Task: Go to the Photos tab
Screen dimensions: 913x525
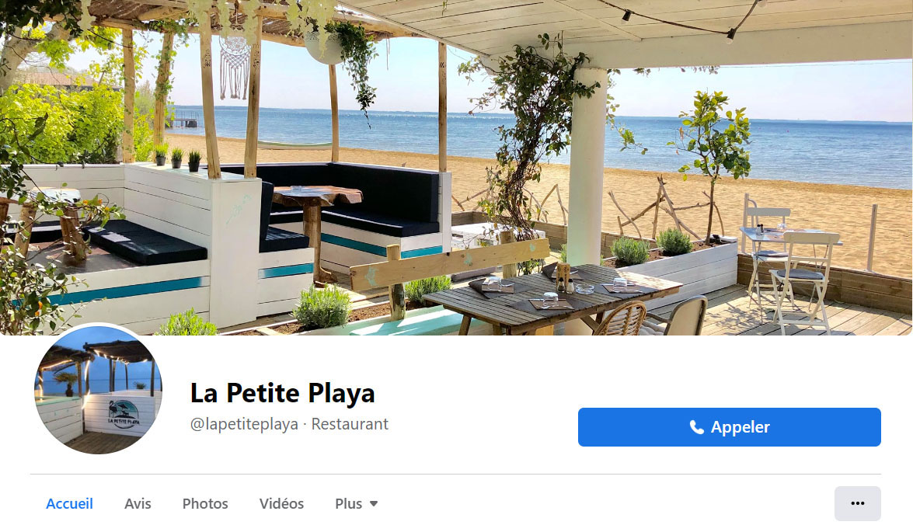Action: coord(205,503)
